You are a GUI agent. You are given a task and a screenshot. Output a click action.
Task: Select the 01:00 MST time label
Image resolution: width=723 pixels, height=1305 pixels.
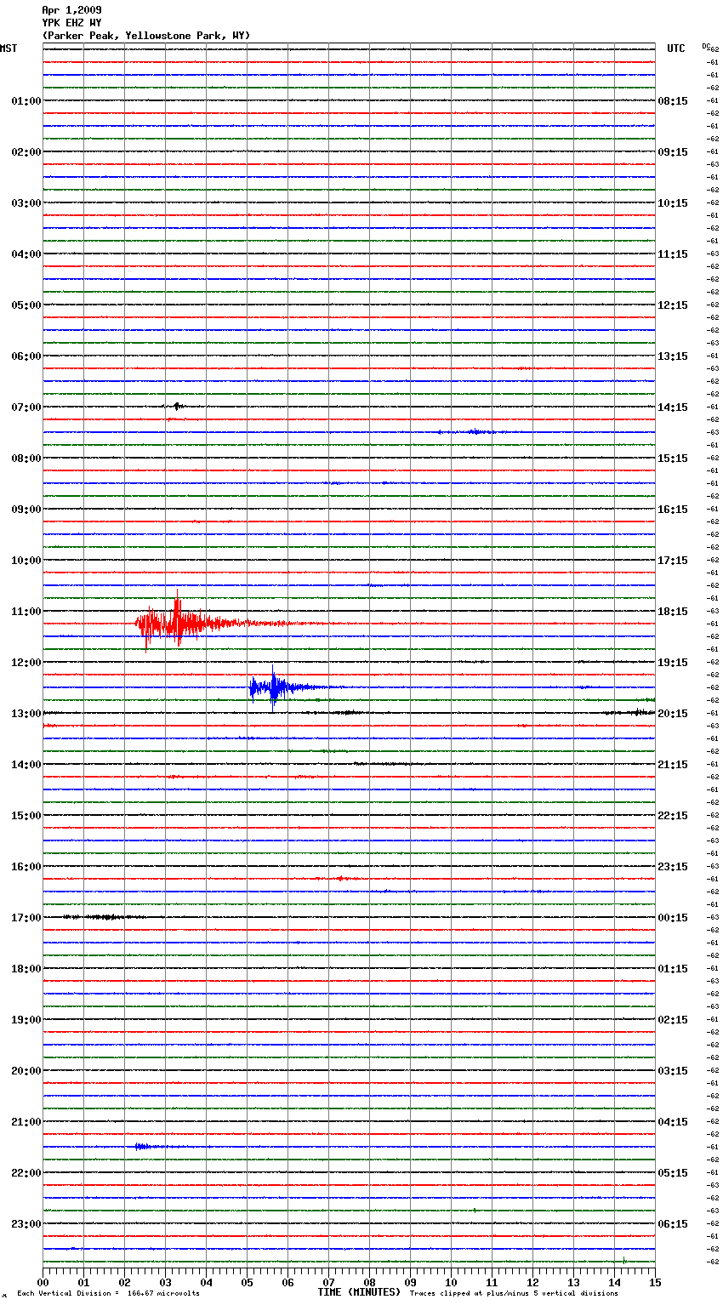[x=26, y=101]
